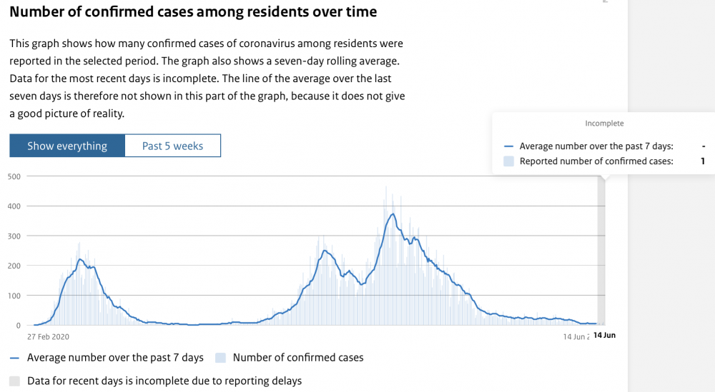Click the 300 y-axis label
This screenshot has width=715, height=392.
[x=14, y=236]
